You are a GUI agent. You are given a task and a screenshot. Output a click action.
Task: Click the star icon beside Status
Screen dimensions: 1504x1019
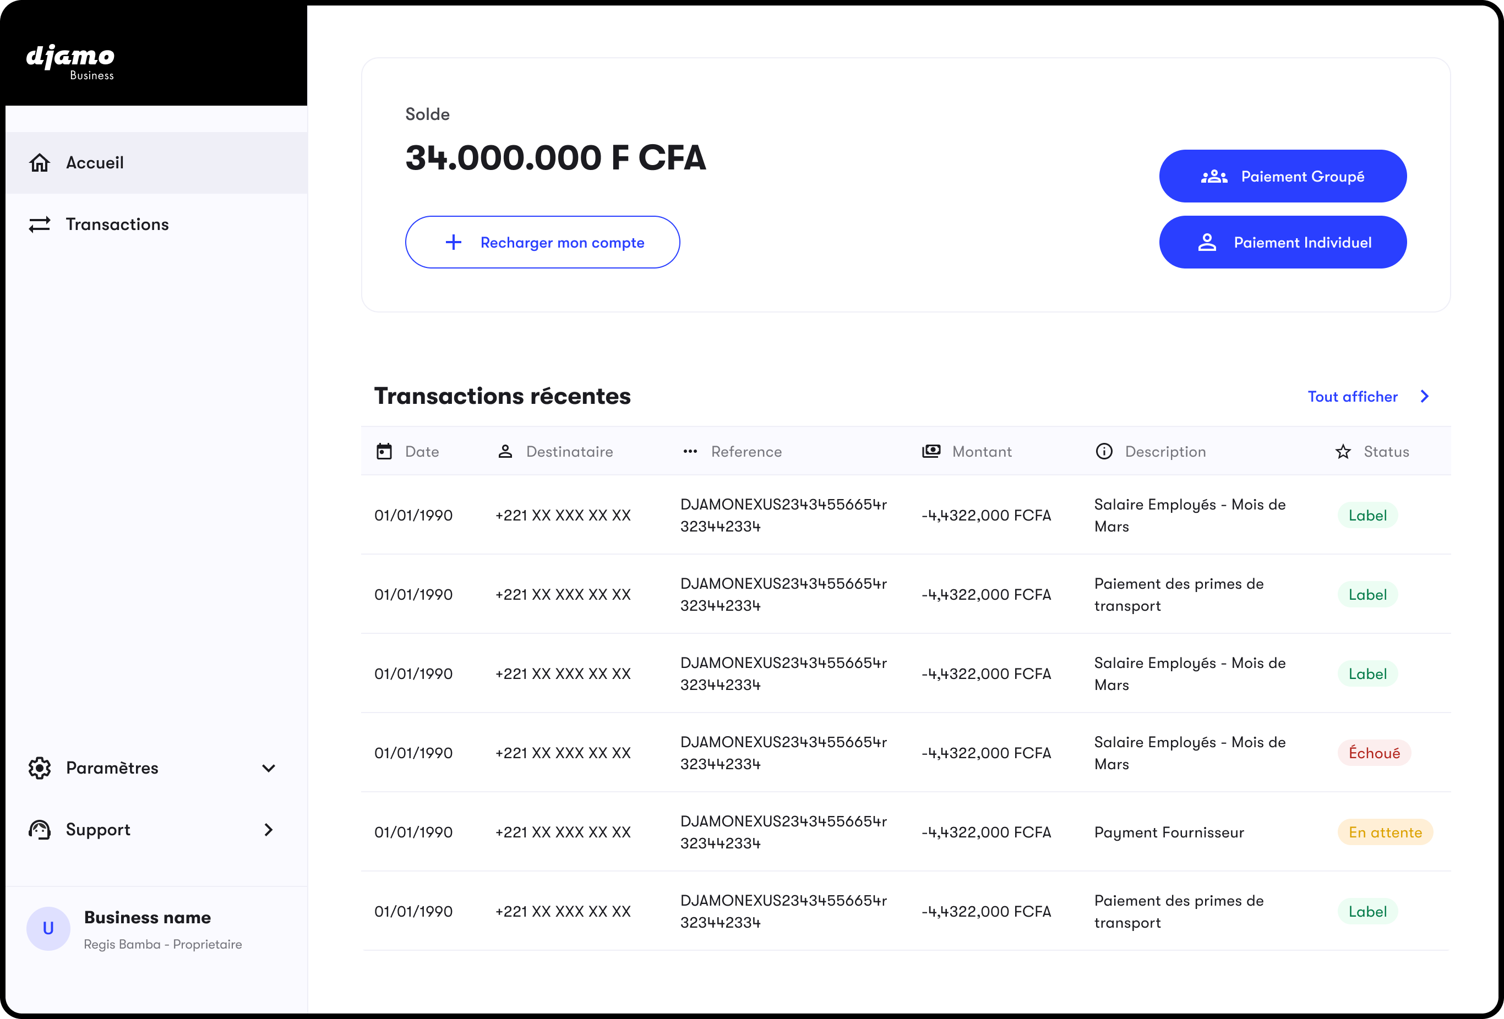1343,452
